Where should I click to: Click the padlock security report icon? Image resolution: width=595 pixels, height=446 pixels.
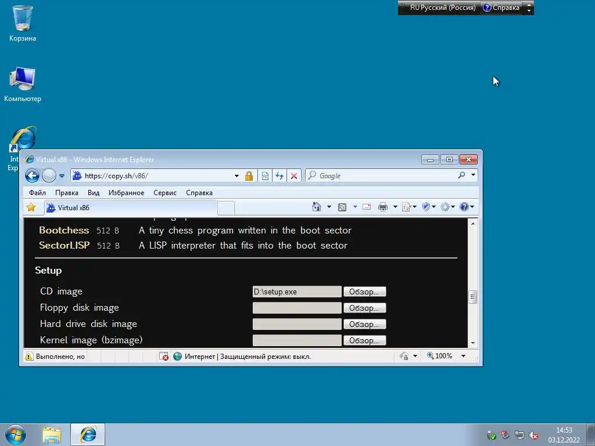pyautogui.click(x=249, y=176)
